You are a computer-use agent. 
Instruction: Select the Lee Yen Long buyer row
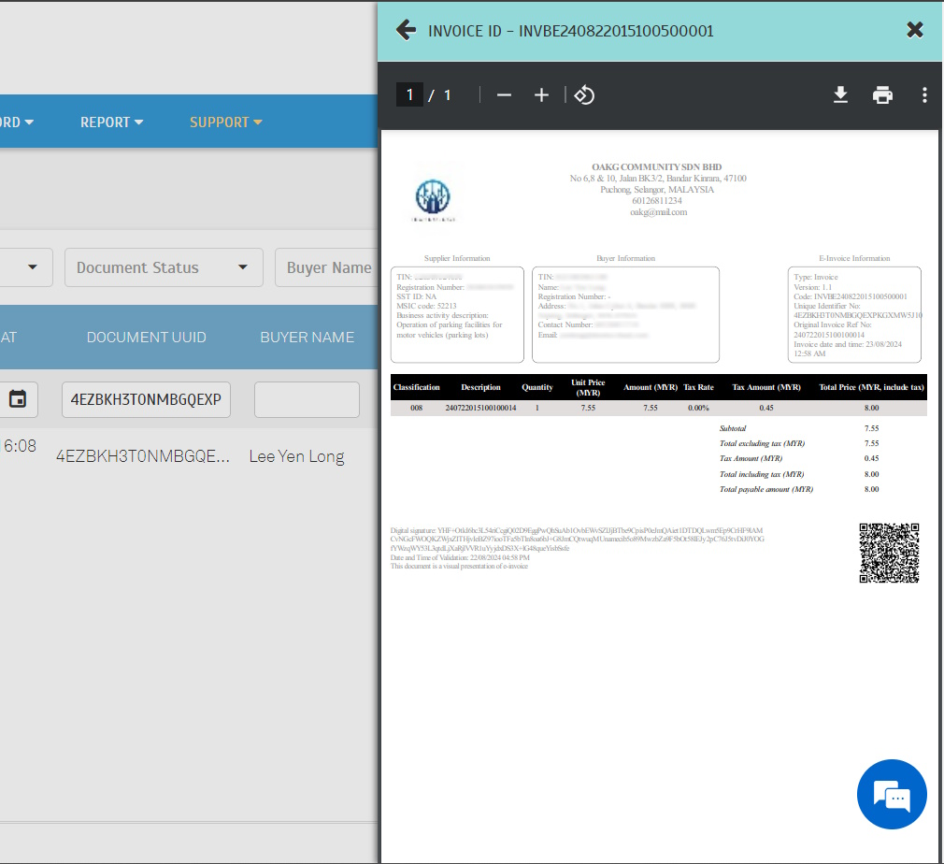click(x=296, y=456)
